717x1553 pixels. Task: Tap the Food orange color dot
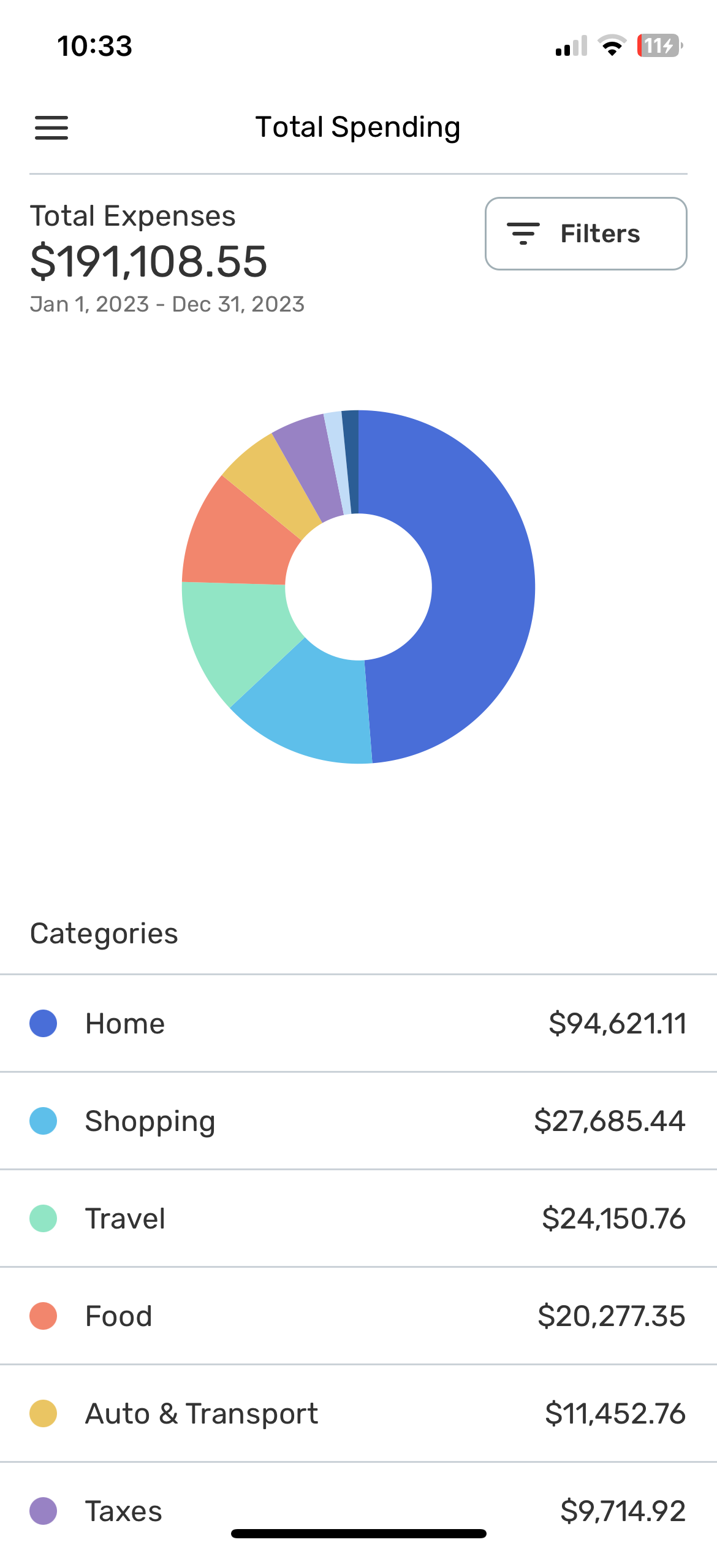click(x=44, y=1316)
